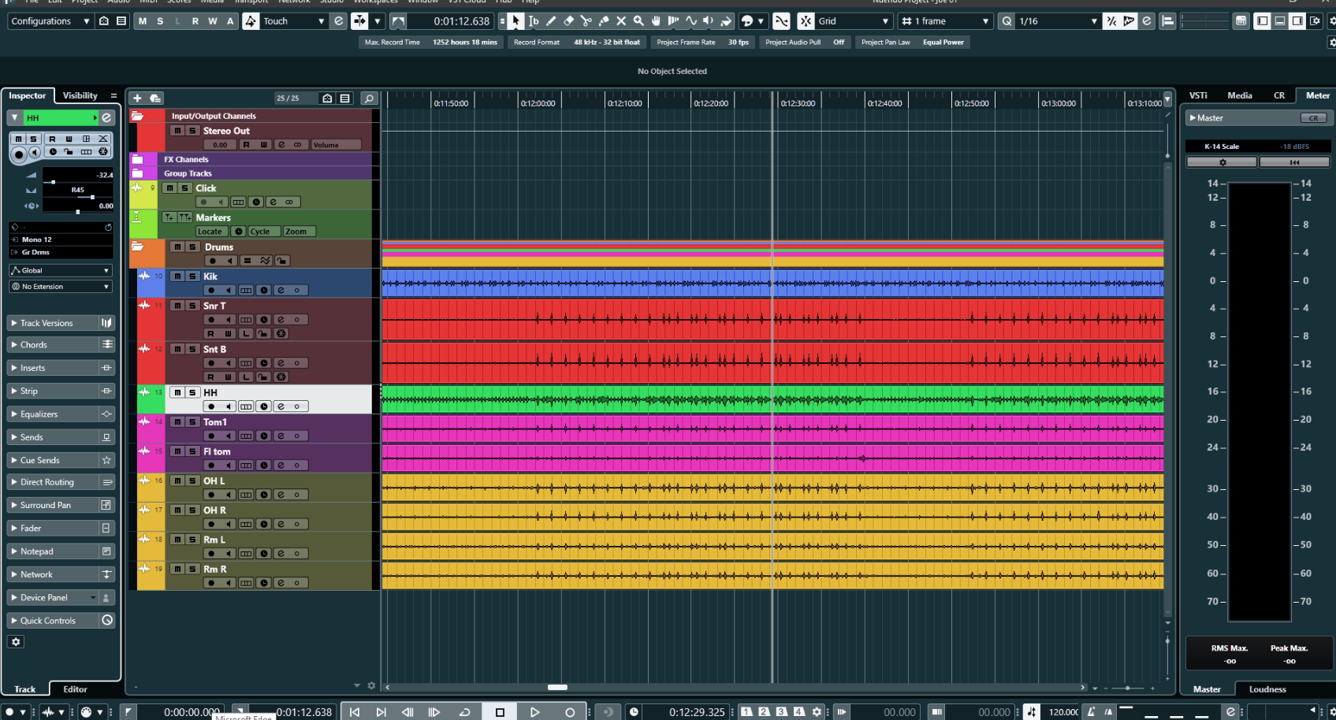
Task: Click the Locate button on Markers track
Action: 210,232
